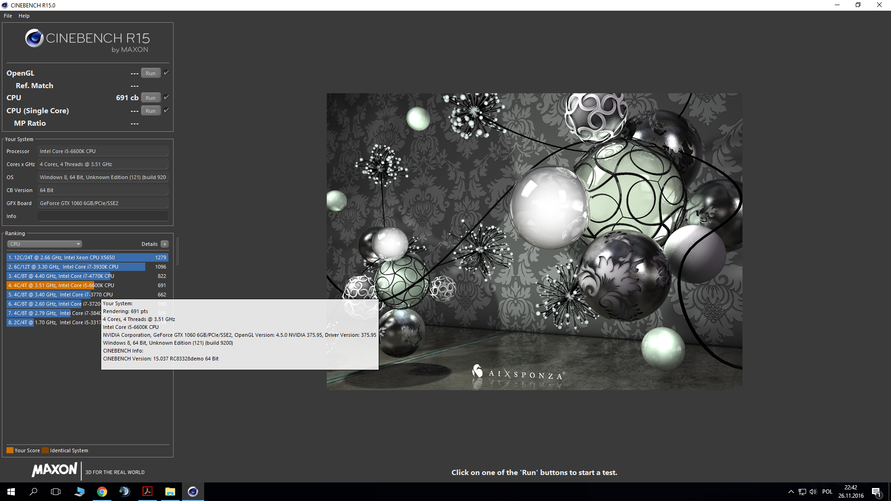Screen dimensions: 891x501
Task: Click the 691 cb CPU score
Action: 127,98
